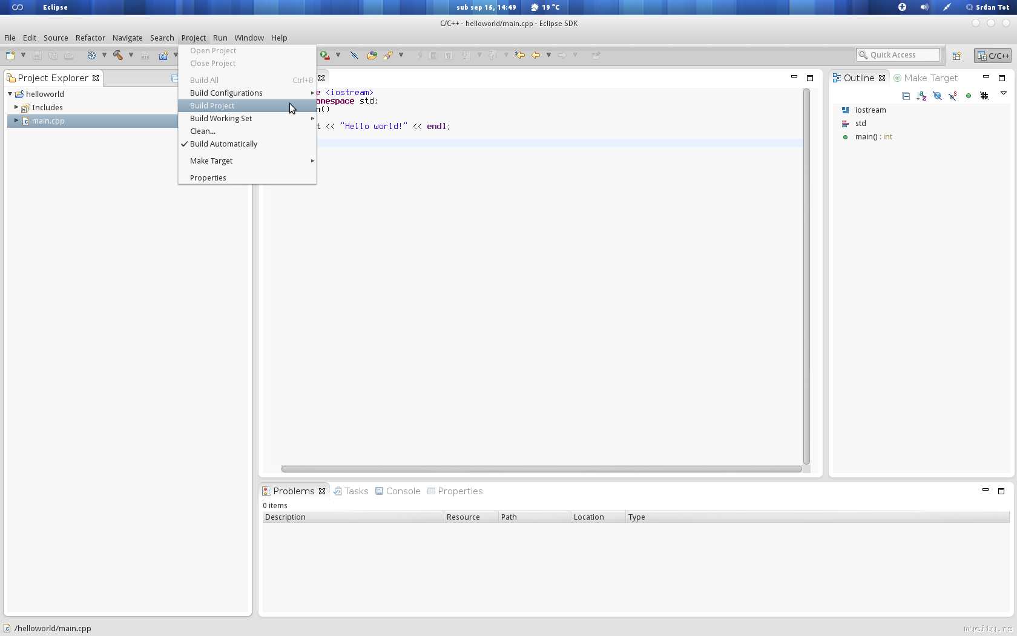The height and width of the screenshot is (636, 1017).
Task: Select Build Project from menu
Action: click(212, 106)
